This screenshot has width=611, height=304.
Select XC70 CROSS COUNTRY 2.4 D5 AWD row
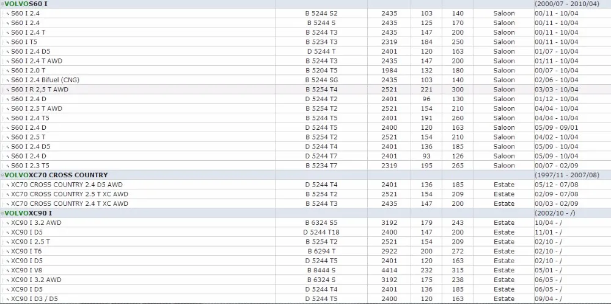305,185
